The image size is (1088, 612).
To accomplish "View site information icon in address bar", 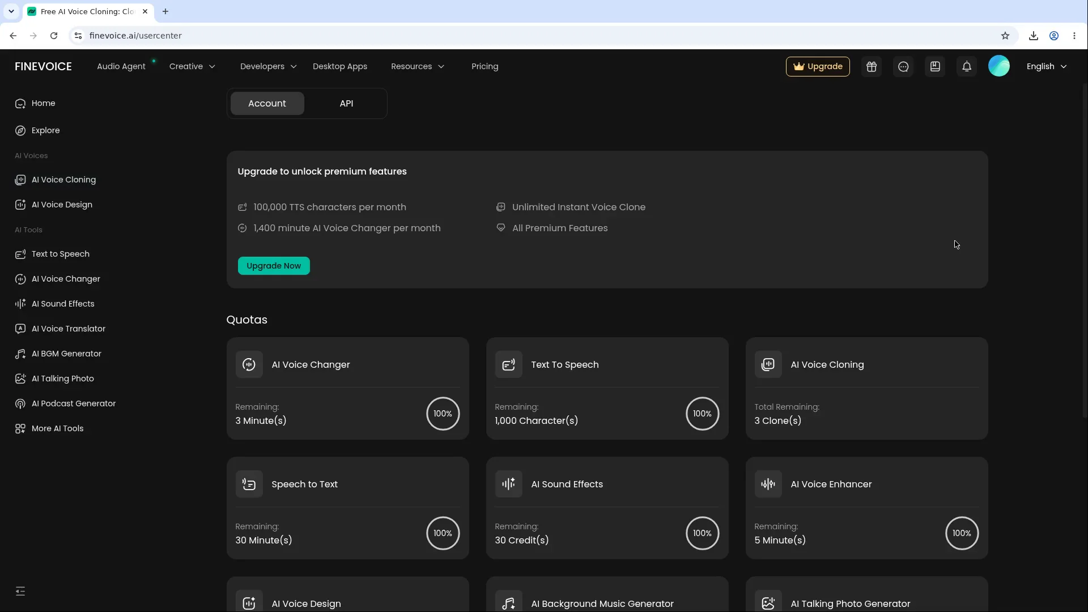I will point(78,36).
